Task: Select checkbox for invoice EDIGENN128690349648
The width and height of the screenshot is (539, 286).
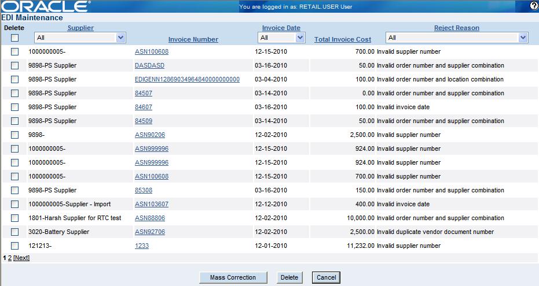Action: pos(14,79)
